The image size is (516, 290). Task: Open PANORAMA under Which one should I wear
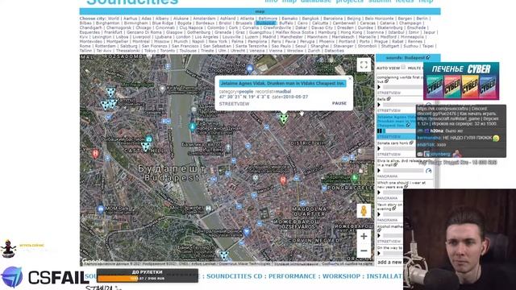click(x=387, y=198)
